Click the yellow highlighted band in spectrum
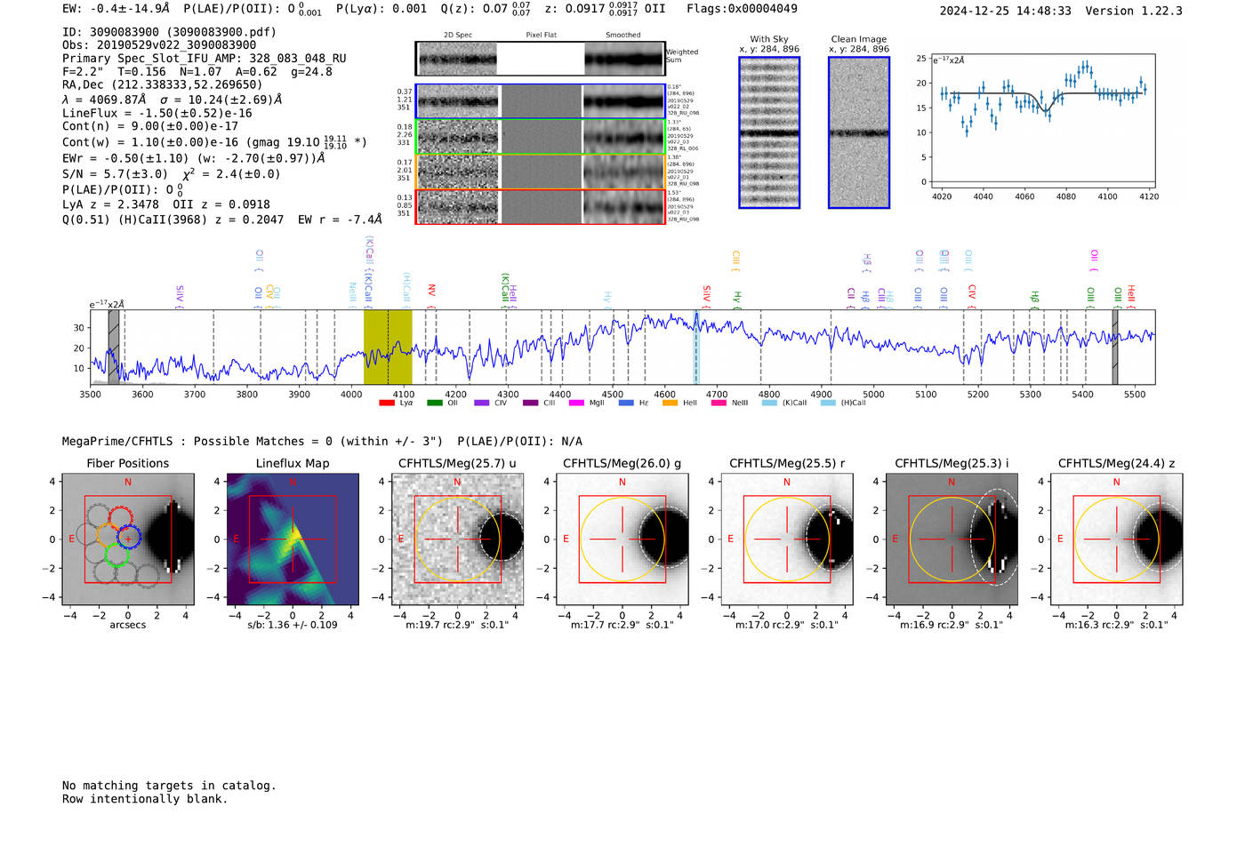Screen dimensions: 1245x847 tap(388, 347)
